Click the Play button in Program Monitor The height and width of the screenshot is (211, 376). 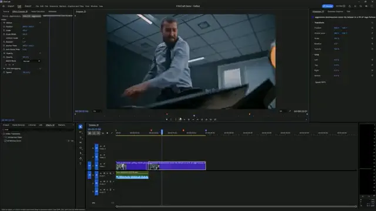[x=189, y=120]
